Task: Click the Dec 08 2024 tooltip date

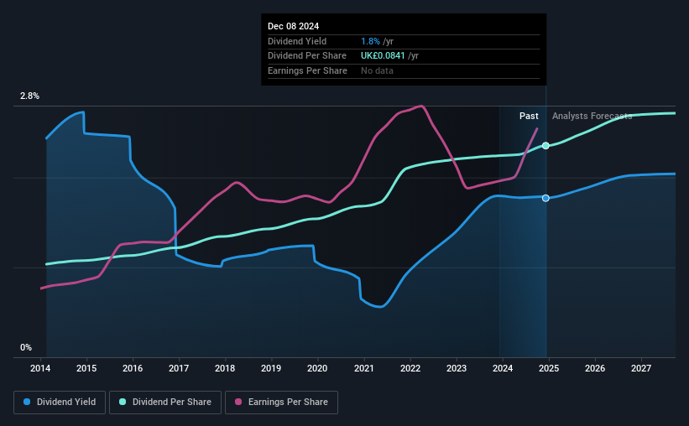Action: pos(293,26)
